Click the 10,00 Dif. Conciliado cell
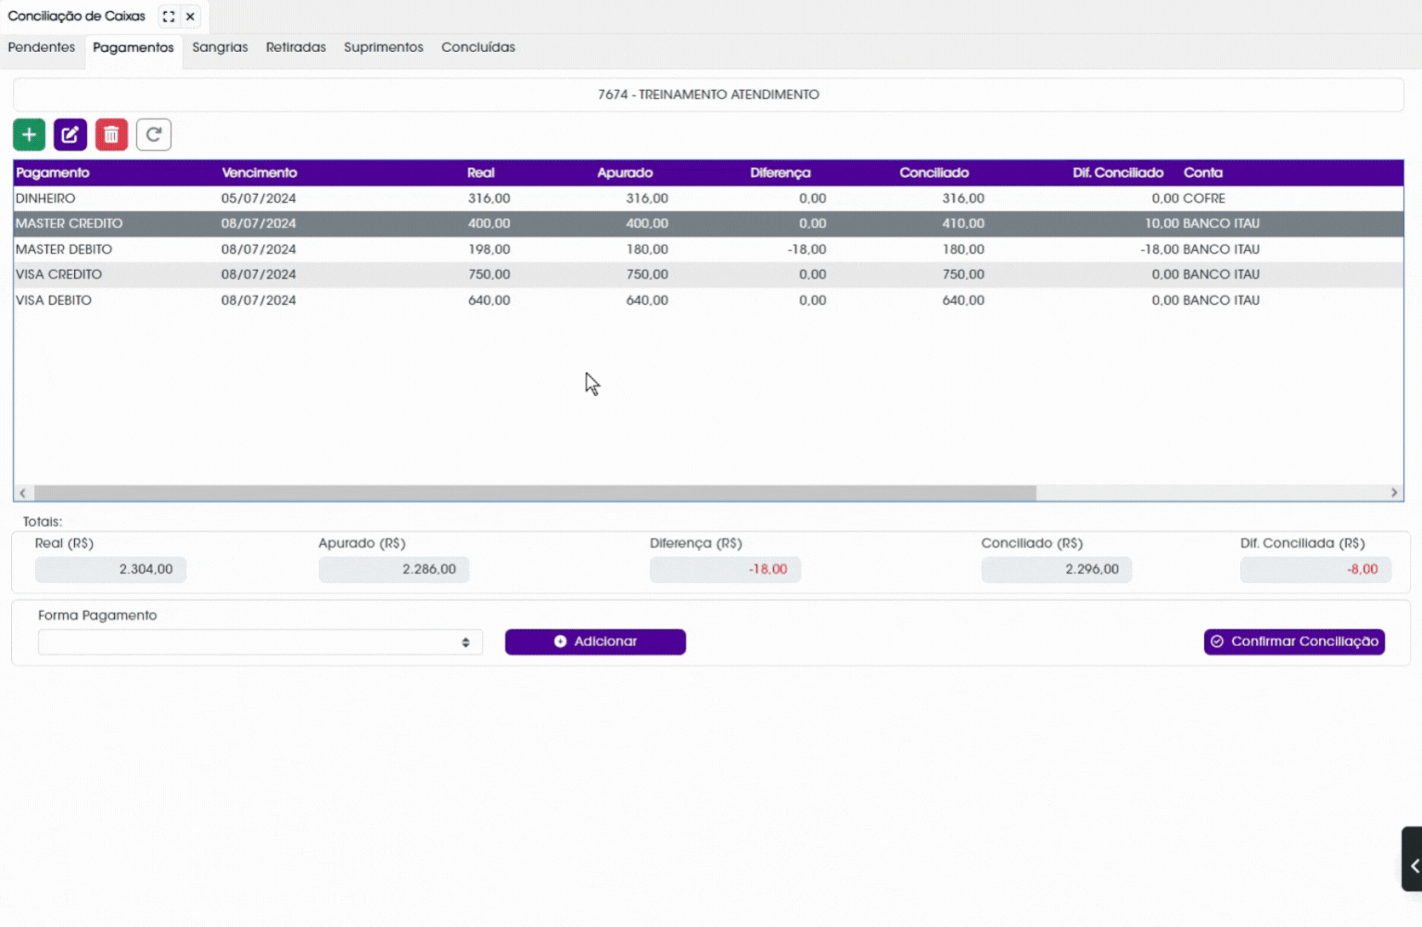The height and width of the screenshot is (927, 1422). (x=1162, y=223)
